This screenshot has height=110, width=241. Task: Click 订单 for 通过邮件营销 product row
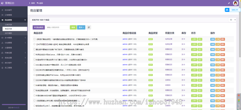[218, 50]
